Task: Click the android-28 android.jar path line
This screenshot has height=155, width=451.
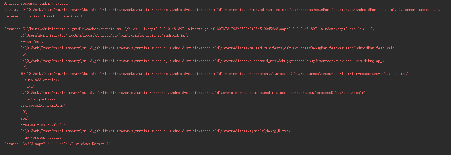Action: (x=104, y=35)
